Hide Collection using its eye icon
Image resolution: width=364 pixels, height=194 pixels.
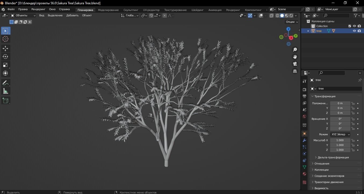click(x=354, y=26)
